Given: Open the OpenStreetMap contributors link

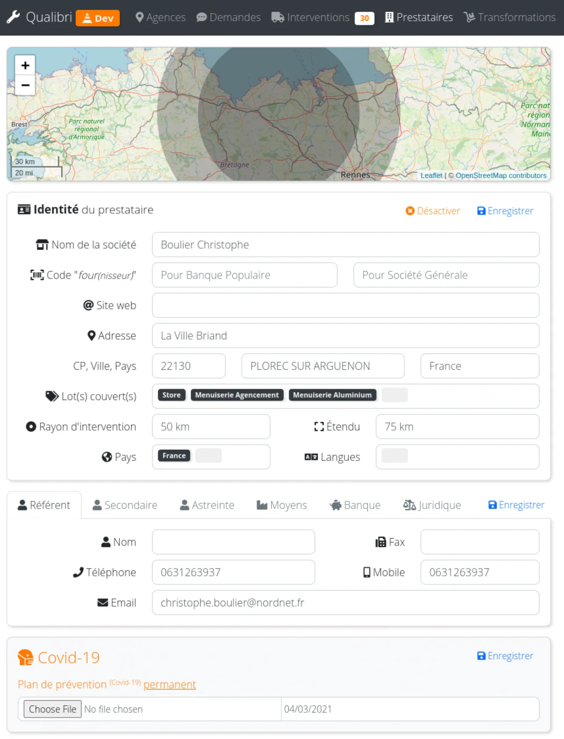Looking at the screenshot, I should click(x=501, y=176).
